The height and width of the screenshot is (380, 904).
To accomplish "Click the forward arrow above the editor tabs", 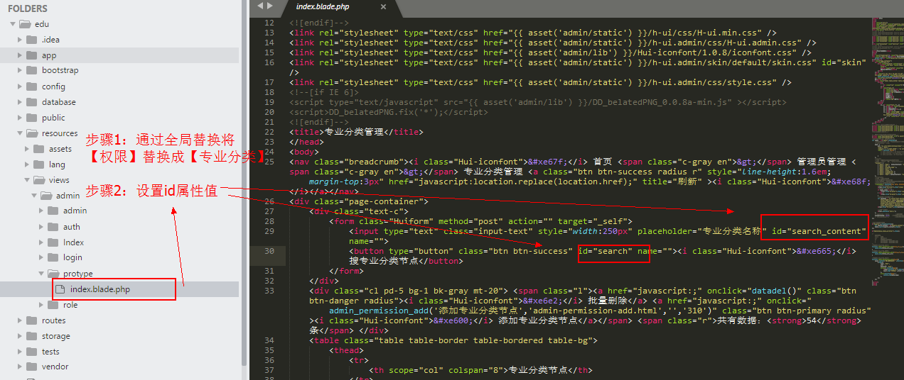I will pos(270,6).
